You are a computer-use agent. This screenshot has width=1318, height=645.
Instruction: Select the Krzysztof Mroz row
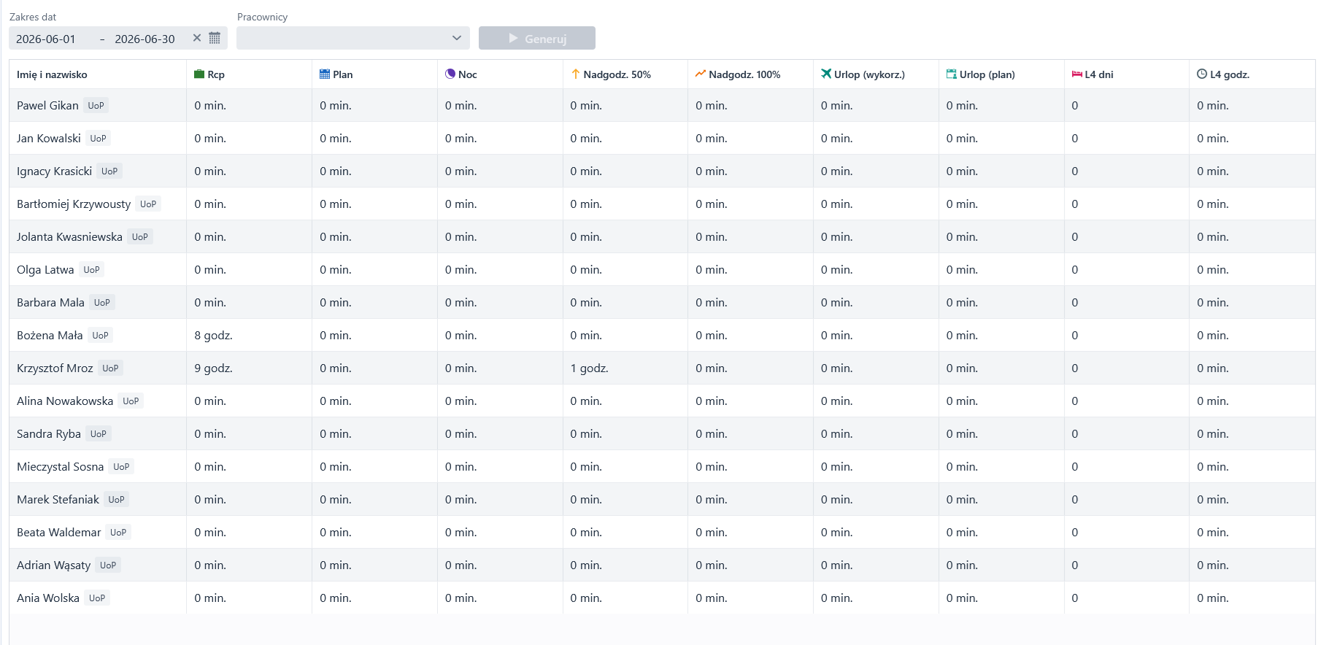coord(662,368)
